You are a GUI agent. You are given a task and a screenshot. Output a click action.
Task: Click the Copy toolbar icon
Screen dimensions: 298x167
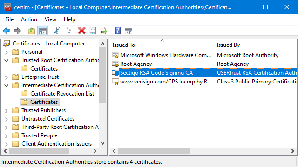coord(67,31)
